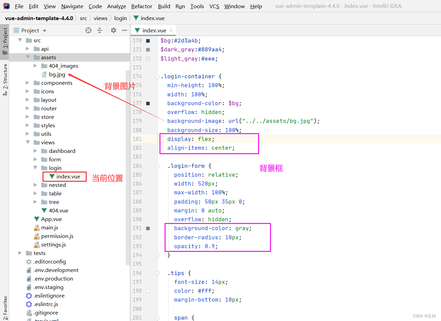This screenshot has height=321, width=441.
Task: Open the Favorites tool window tab
Action: coord(5,307)
